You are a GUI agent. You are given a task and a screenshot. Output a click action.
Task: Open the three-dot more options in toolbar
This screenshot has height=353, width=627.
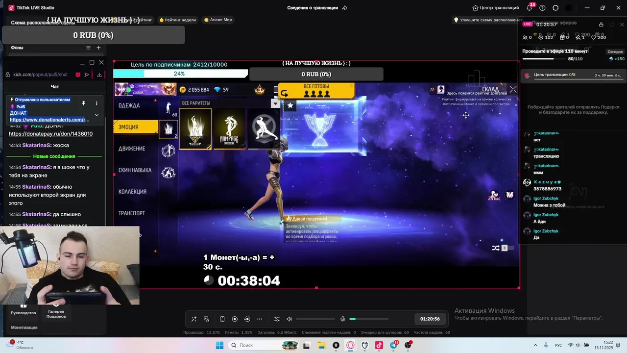(x=260, y=319)
